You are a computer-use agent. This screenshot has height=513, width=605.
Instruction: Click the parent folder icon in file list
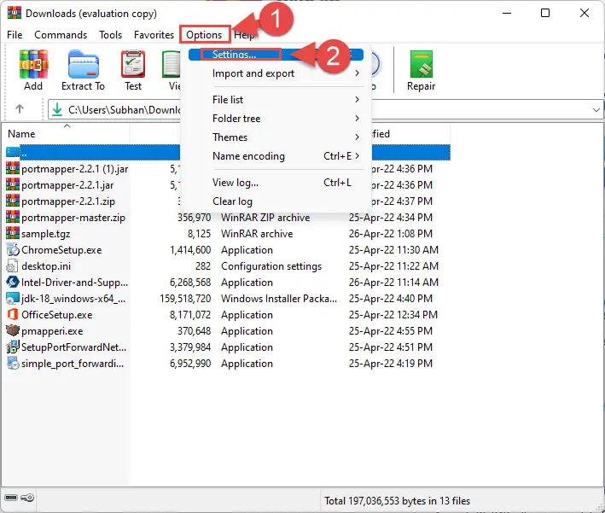click(x=12, y=152)
